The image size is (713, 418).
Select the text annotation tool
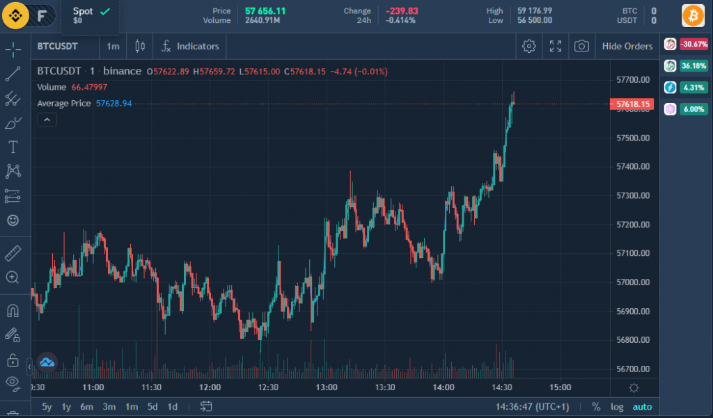click(14, 147)
